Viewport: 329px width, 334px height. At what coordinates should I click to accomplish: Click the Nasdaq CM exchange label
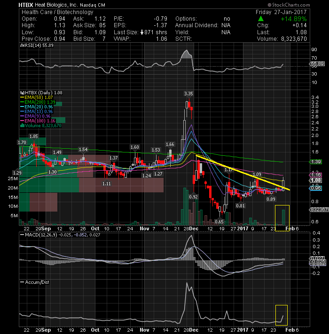(93, 5)
